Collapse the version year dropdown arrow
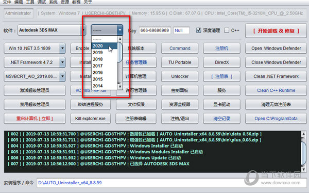This screenshot has width=309, height=193. [x=119, y=30]
